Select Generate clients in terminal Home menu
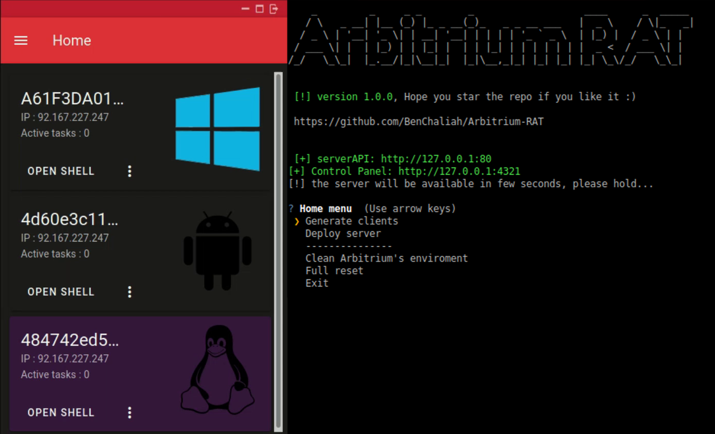 pos(352,221)
